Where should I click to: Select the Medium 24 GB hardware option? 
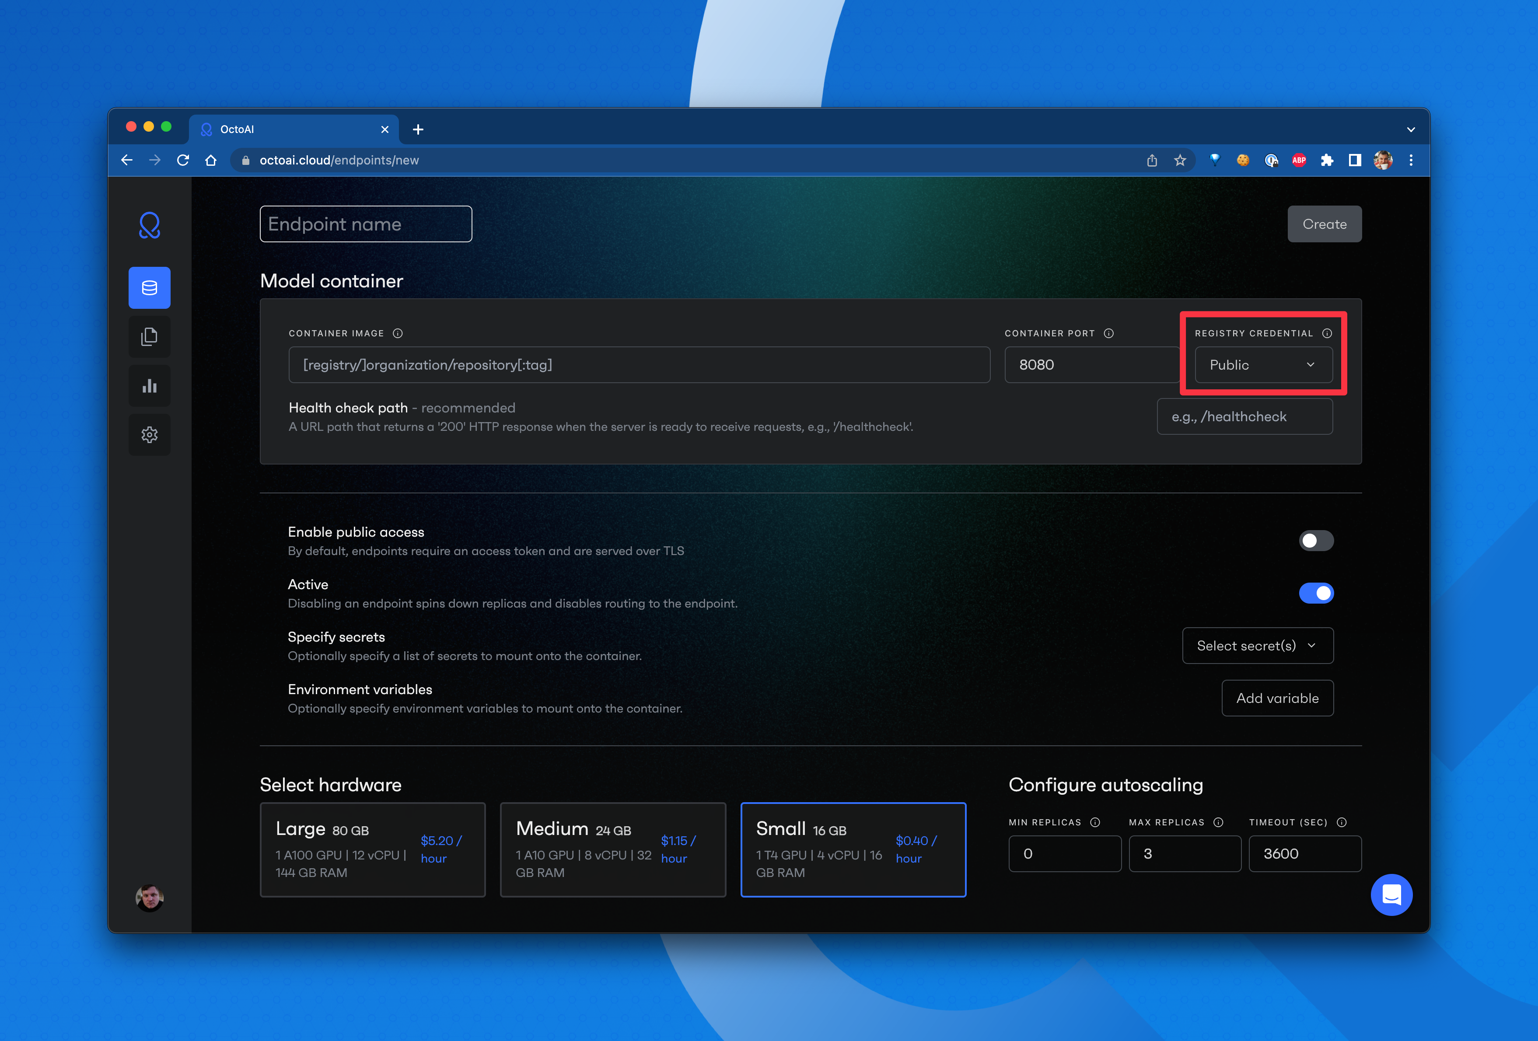coord(612,850)
